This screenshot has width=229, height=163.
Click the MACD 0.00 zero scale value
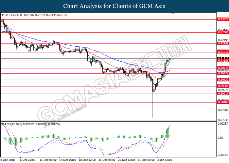point(220,138)
